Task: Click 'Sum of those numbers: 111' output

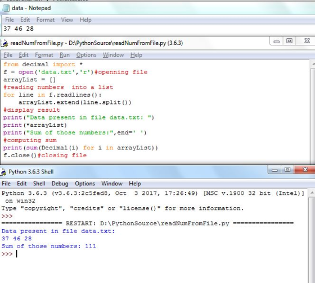Action: pyautogui.click(x=48, y=247)
